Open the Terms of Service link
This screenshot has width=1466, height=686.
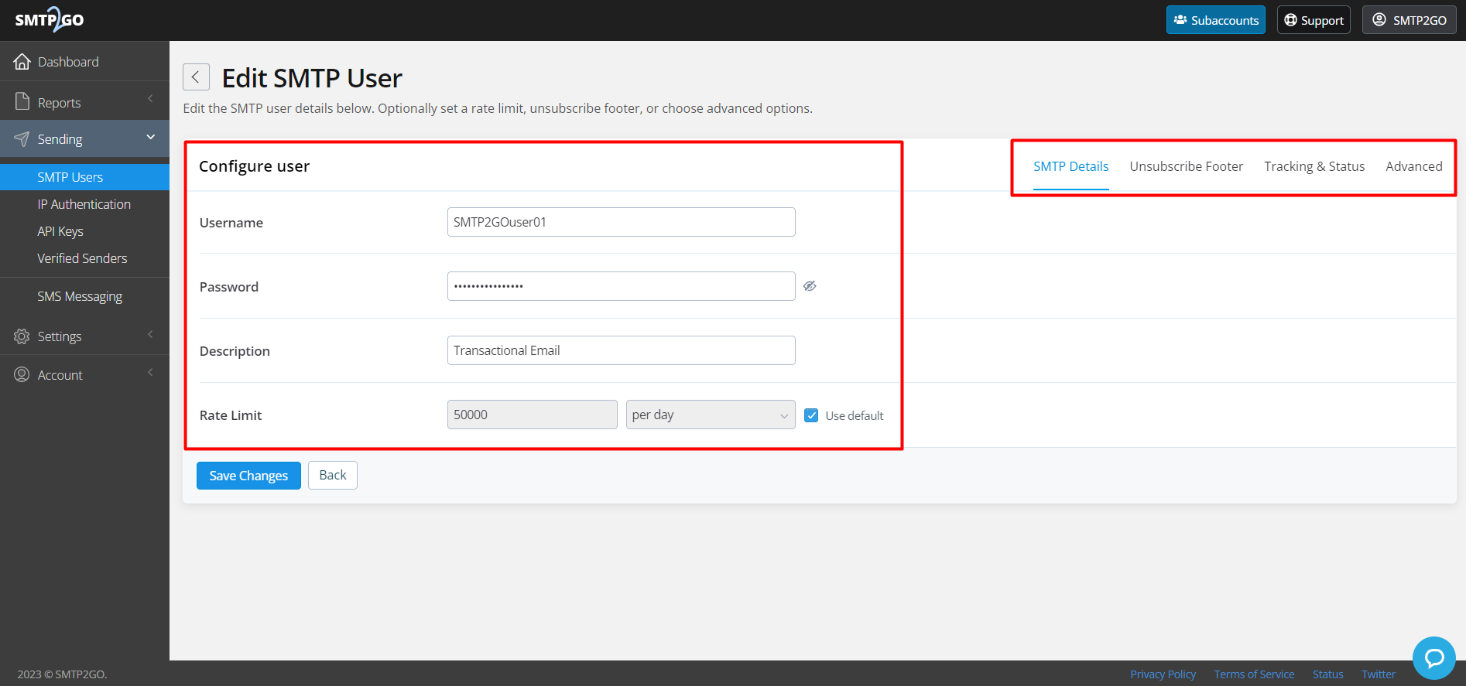click(1254, 674)
